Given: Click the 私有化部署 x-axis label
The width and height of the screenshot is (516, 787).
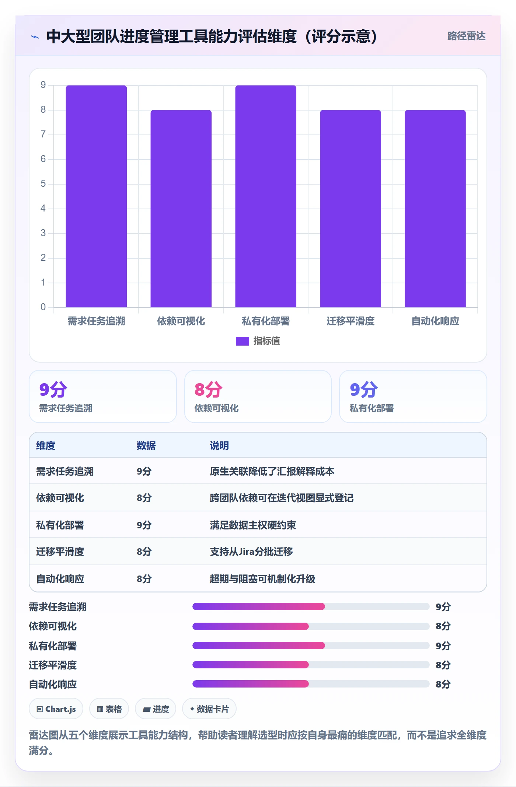Looking at the screenshot, I should (266, 321).
